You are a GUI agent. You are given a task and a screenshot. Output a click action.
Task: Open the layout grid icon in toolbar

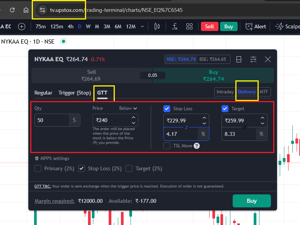tap(189, 26)
